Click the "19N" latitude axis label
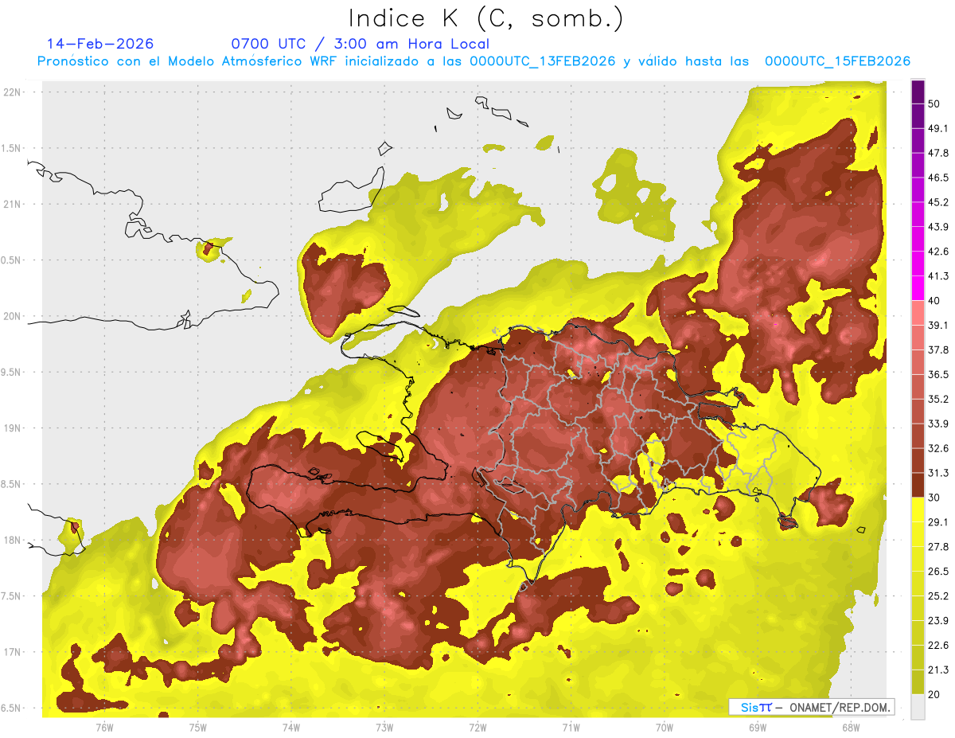Image resolution: width=955 pixels, height=738 pixels. tap(14, 428)
